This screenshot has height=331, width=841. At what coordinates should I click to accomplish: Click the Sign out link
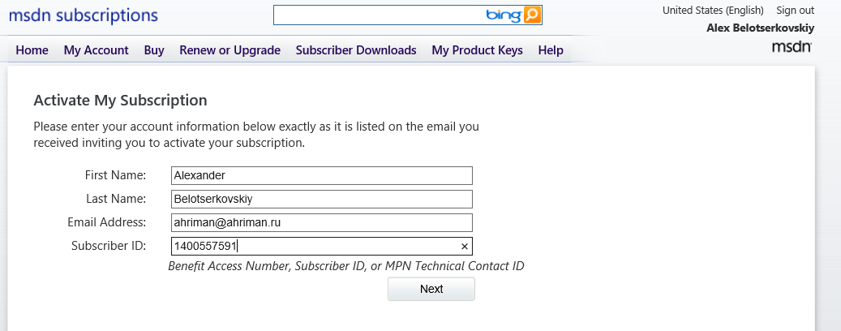tap(795, 11)
